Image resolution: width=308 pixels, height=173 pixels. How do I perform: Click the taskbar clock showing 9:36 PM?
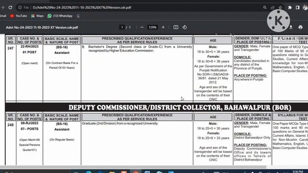click(x=297, y=172)
